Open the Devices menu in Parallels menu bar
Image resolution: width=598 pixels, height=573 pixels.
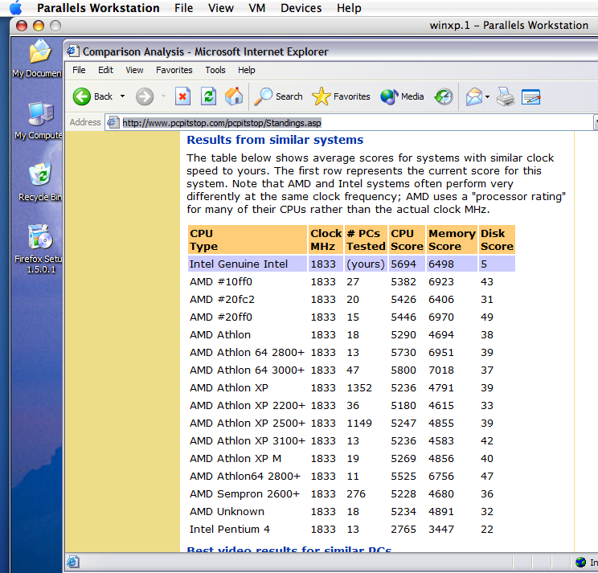click(x=301, y=8)
